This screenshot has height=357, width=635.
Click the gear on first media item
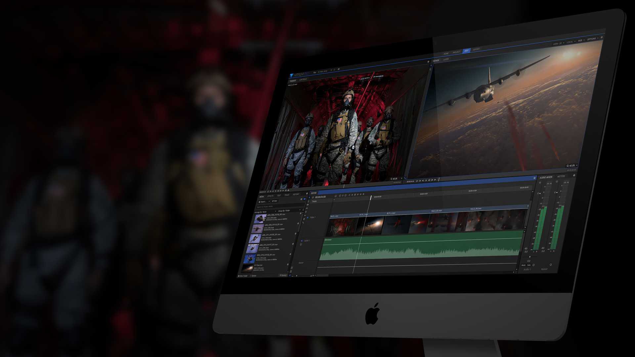[301, 213]
